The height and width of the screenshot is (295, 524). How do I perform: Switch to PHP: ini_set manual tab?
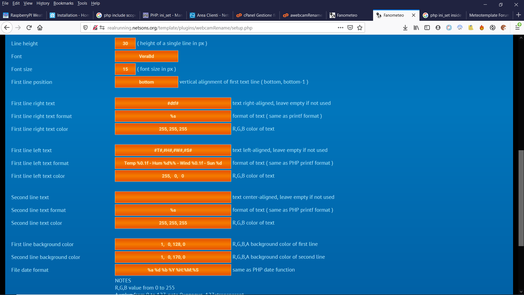pos(163,15)
